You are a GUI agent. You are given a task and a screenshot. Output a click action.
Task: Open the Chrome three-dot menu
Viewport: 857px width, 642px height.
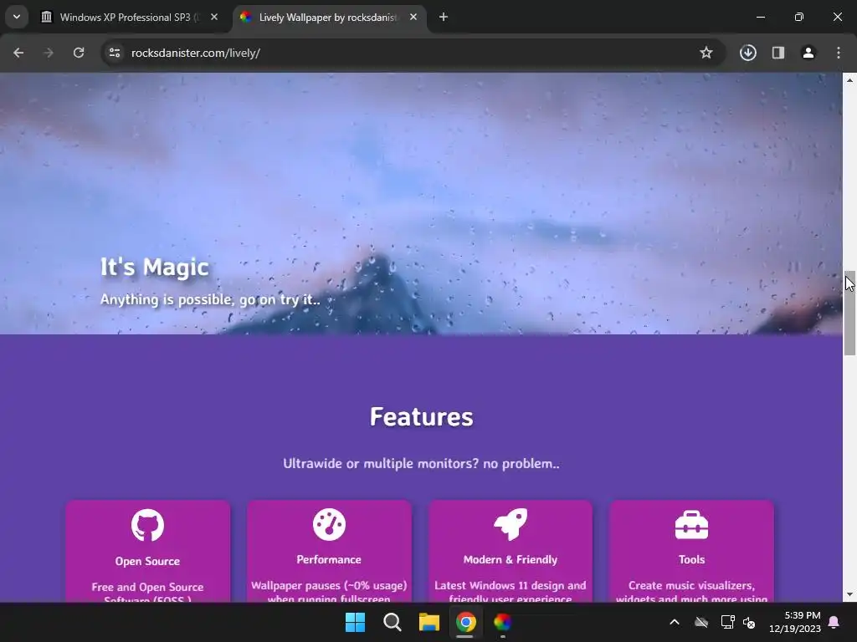pyautogui.click(x=839, y=53)
